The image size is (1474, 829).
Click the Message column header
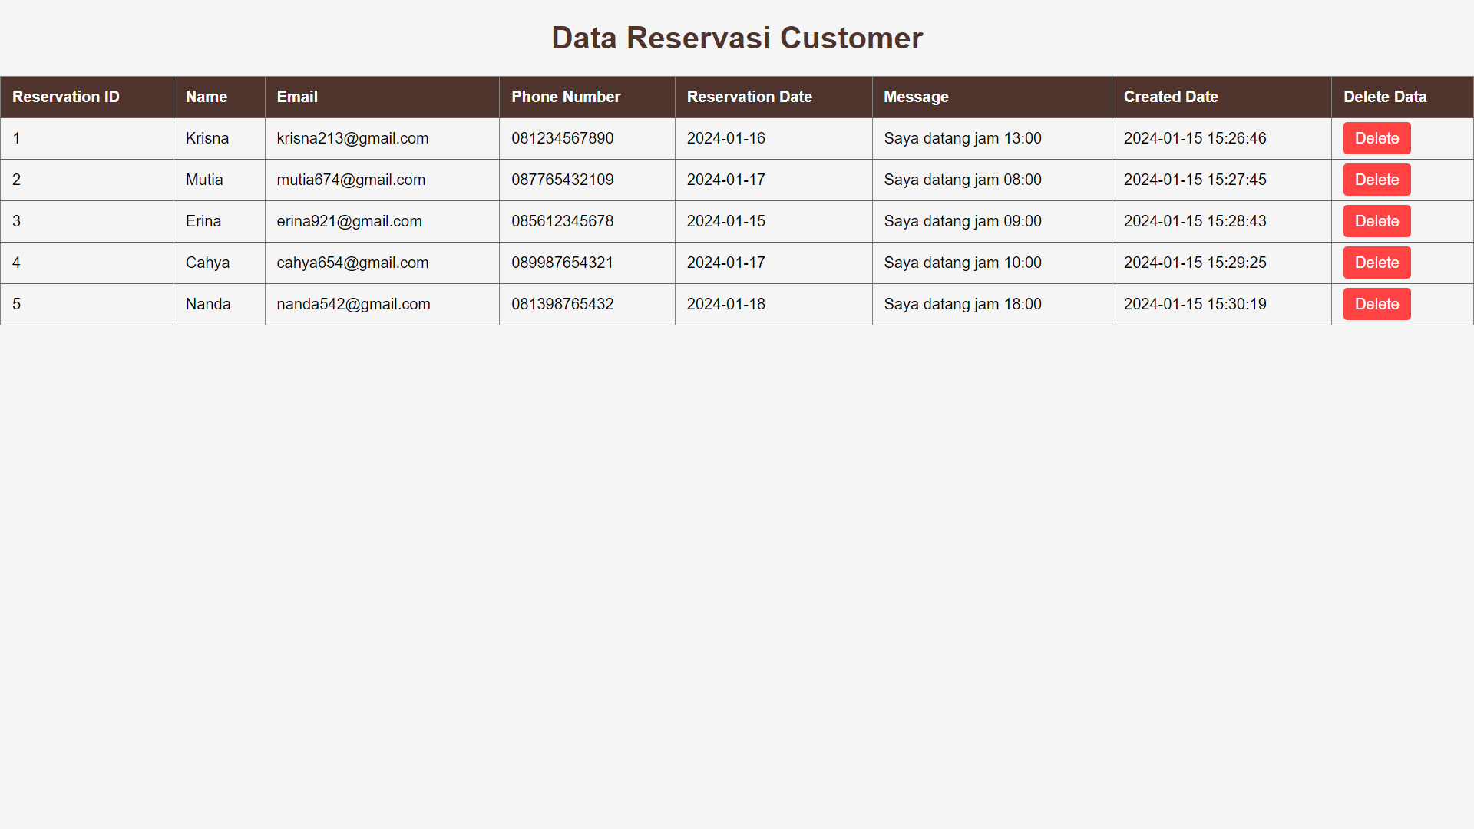click(992, 97)
